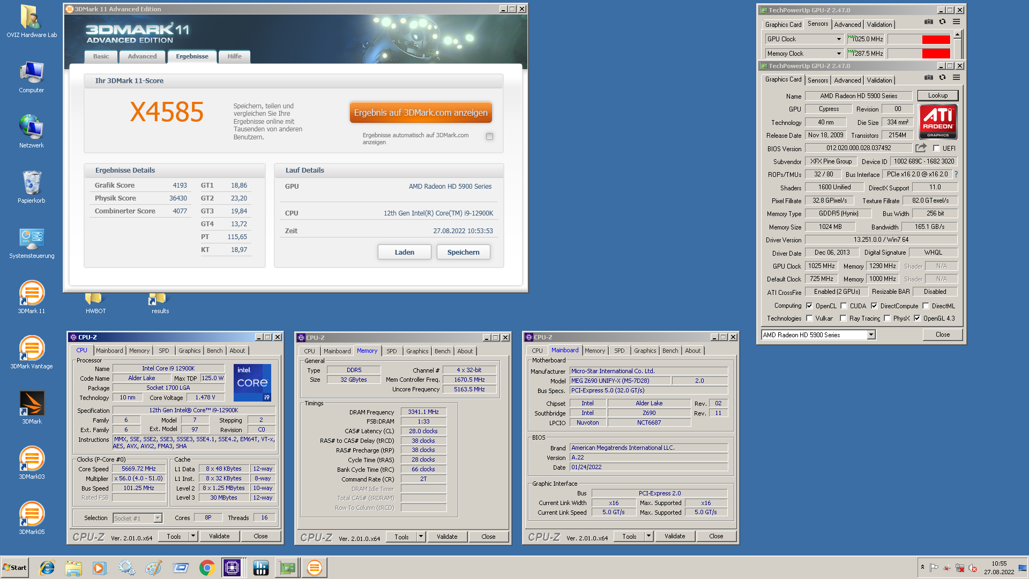Launch the 3DMark desktop shortcut

pos(32,408)
